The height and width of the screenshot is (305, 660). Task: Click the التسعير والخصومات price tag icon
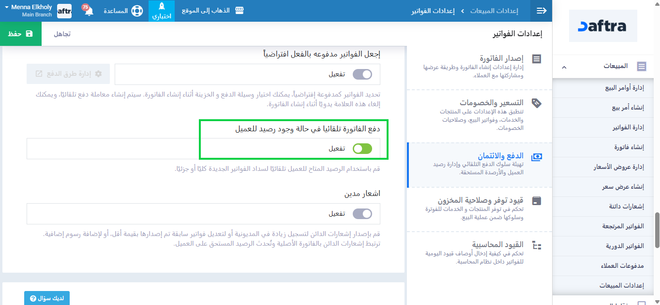[537, 103]
